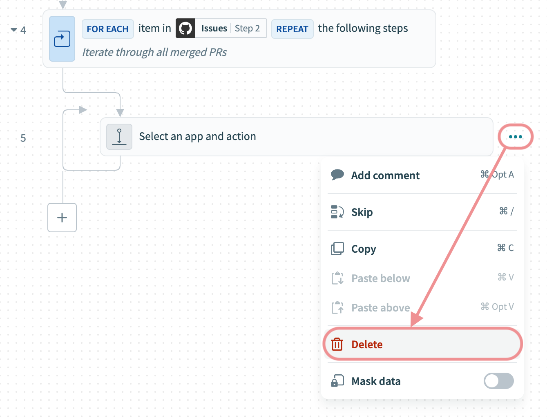Click Select an app and action step
547x418 pixels.
tap(197, 137)
